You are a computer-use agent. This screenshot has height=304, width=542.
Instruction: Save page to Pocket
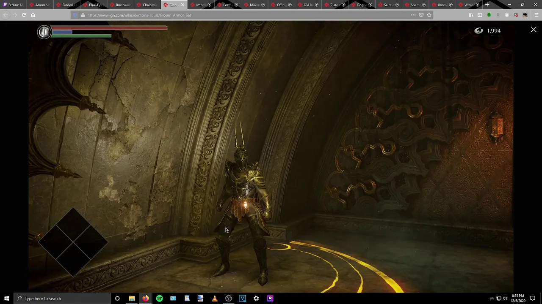(421, 15)
